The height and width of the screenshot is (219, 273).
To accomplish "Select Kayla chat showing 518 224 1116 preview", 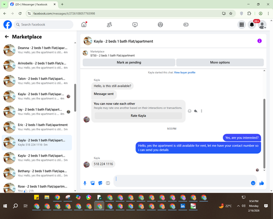I will [x=37, y=142].
